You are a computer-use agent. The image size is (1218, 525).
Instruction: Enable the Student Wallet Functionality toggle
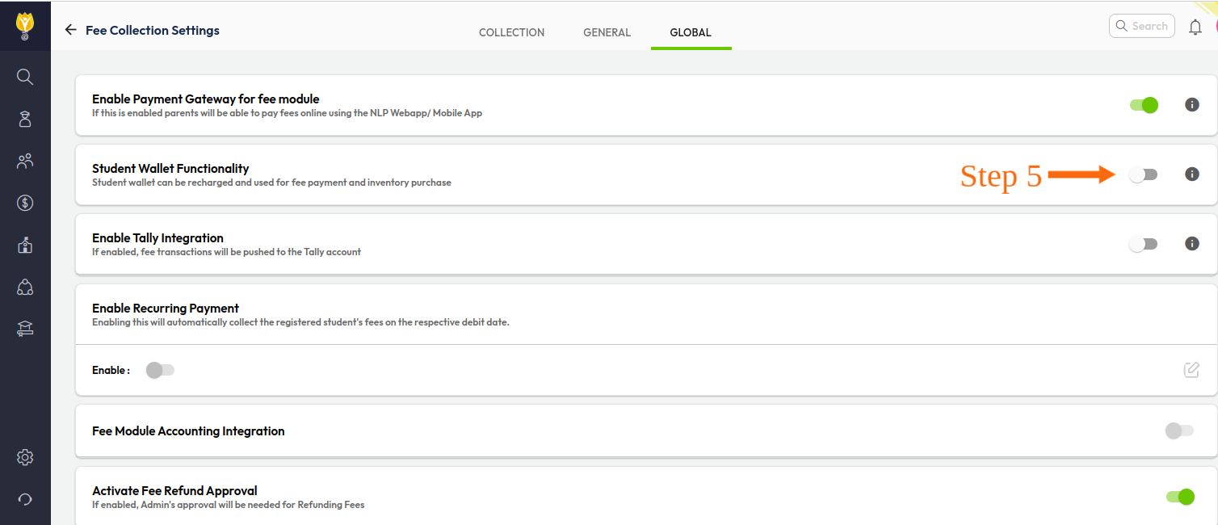click(x=1143, y=174)
